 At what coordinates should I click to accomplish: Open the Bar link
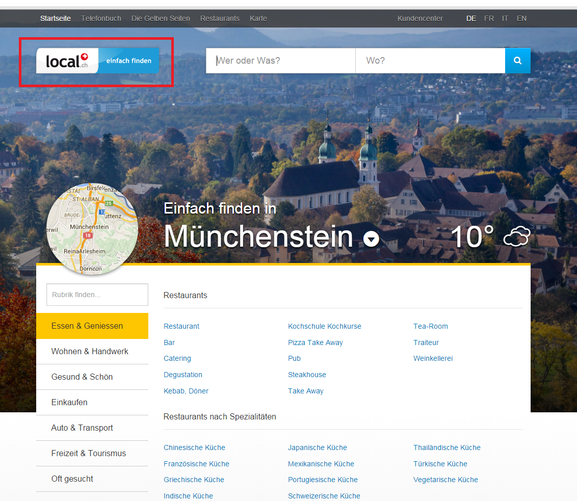click(x=169, y=342)
